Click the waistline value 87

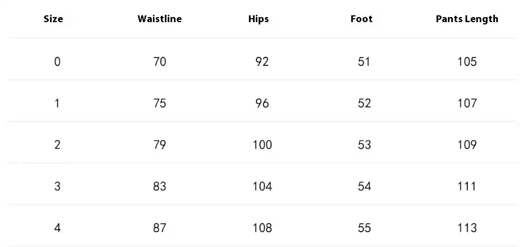(x=160, y=228)
